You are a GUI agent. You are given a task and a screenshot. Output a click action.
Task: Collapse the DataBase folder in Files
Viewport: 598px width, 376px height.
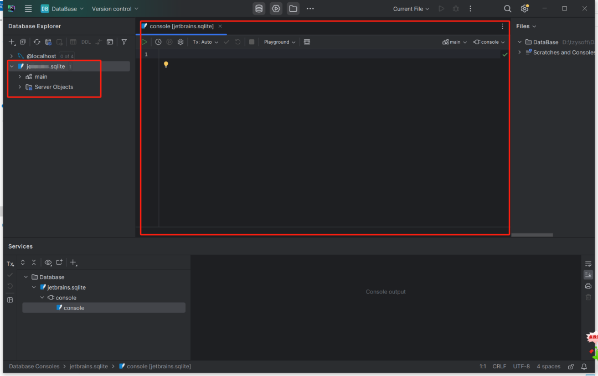coord(519,42)
